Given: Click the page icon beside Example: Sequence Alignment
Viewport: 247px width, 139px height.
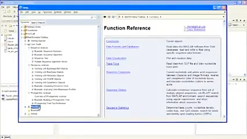Looking at the screenshot, I should (x=33, y=55).
